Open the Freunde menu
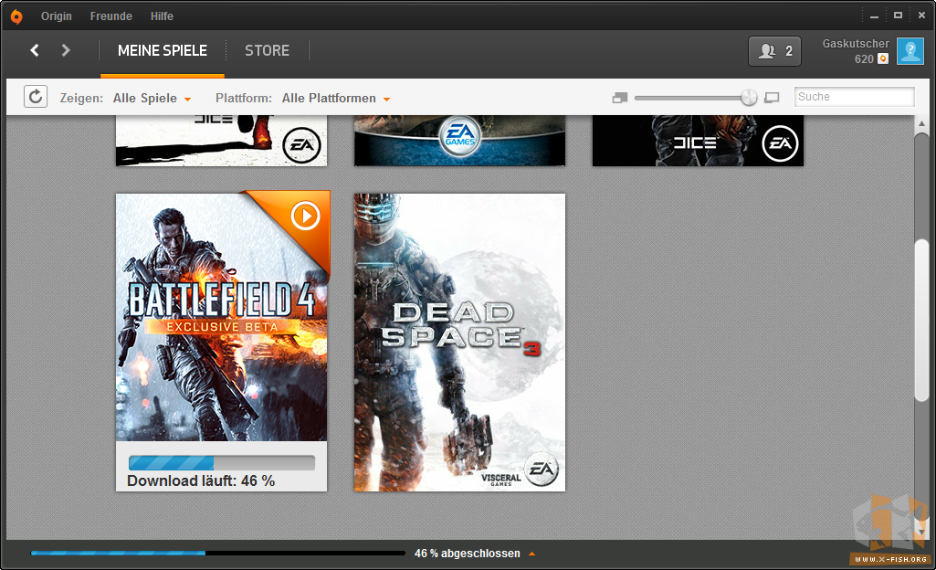Viewport: 936px width, 570px height. pos(111,16)
